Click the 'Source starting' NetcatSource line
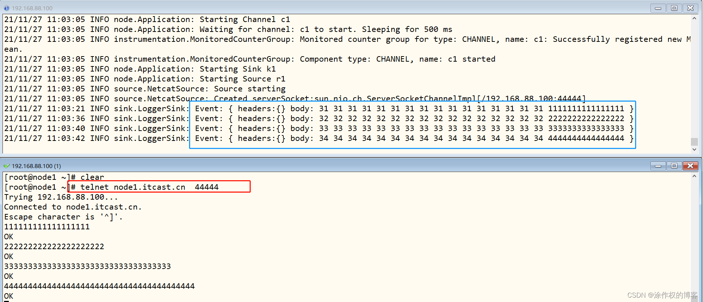 tap(145, 89)
